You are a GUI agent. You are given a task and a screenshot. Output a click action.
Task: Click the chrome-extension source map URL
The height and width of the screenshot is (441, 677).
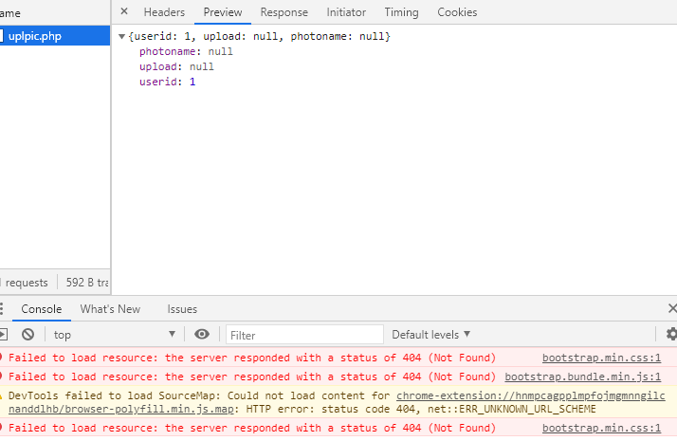pyautogui.click(x=530, y=395)
